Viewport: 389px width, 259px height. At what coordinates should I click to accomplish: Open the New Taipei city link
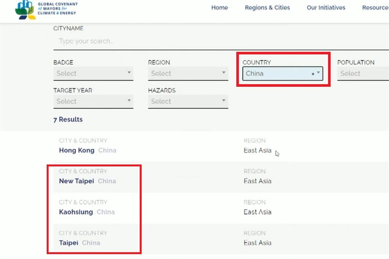(76, 181)
